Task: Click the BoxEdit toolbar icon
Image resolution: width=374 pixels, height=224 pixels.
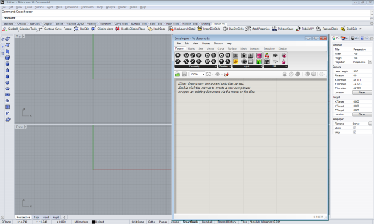Action: (77, 29)
